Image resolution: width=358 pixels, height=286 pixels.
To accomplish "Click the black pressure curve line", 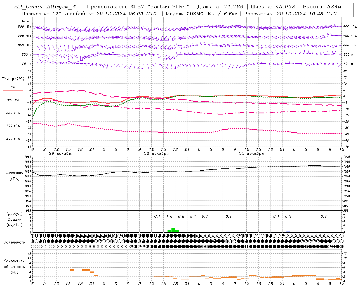I will tap(187, 171).
